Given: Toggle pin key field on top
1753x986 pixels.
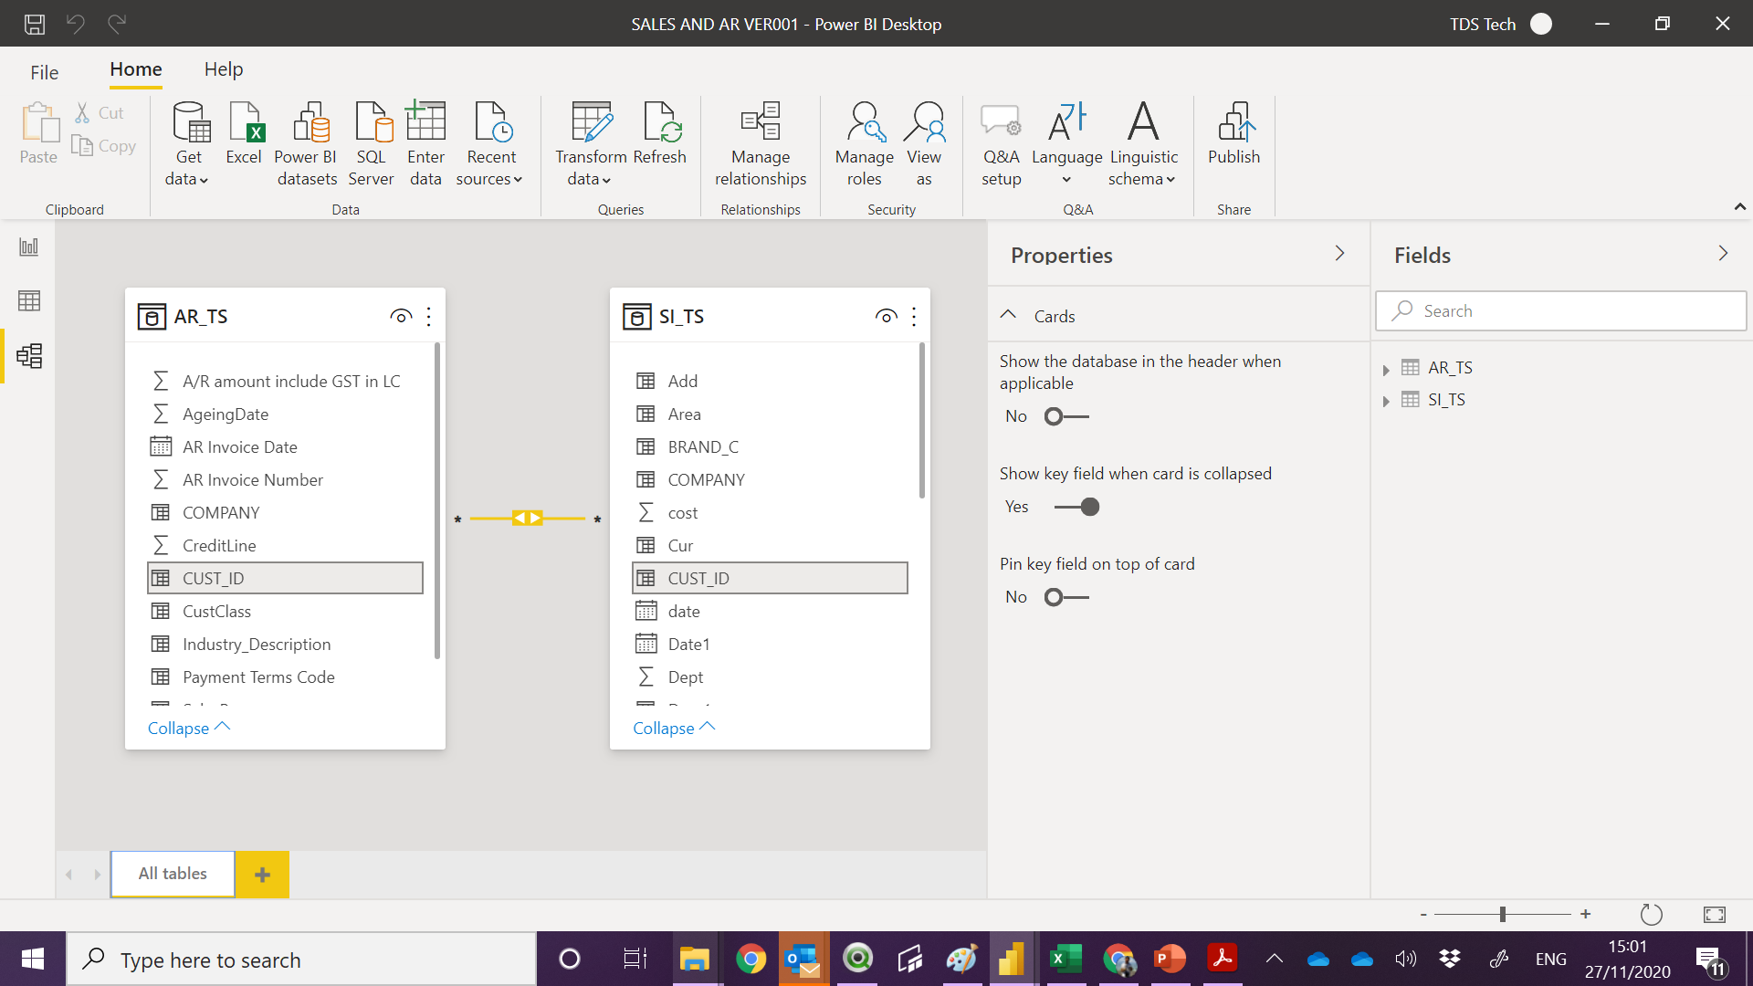Looking at the screenshot, I should tap(1066, 597).
